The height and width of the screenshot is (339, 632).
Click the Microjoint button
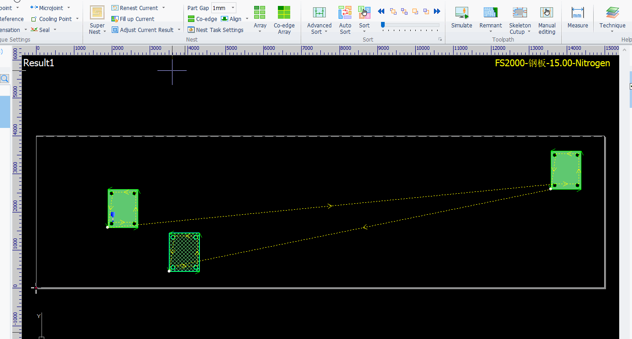[50, 8]
